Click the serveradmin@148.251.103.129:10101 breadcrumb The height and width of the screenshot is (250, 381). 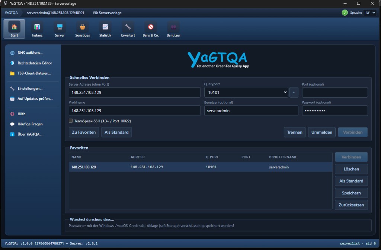tap(55, 13)
